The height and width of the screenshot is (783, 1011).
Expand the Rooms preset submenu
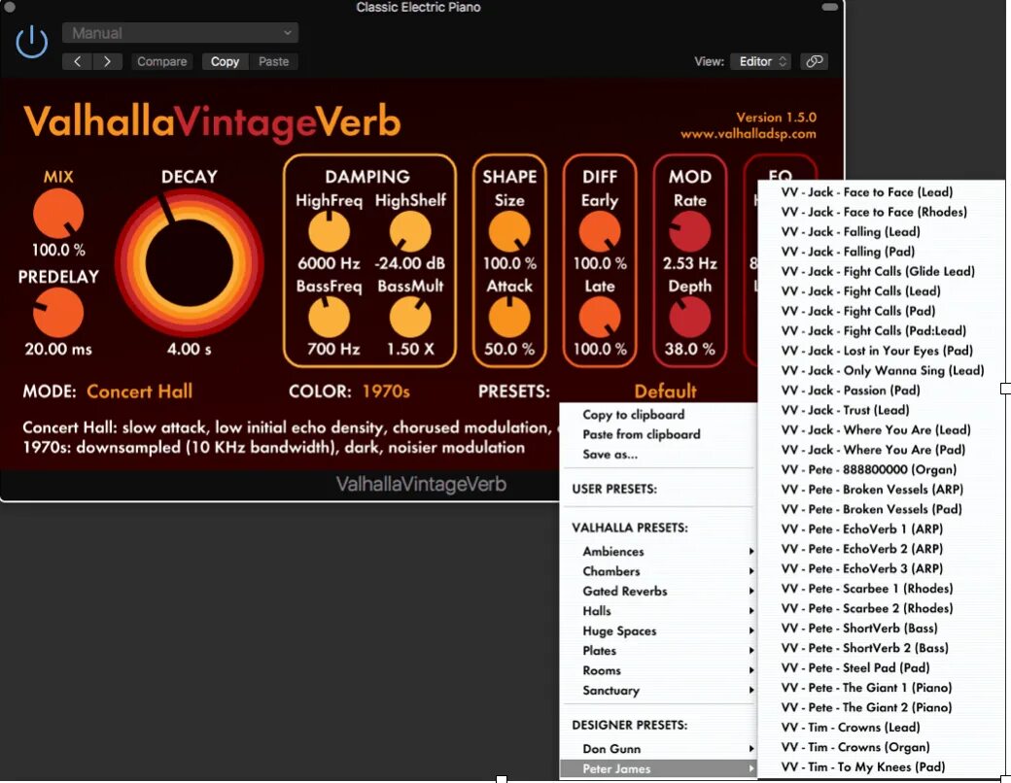[658, 670]
